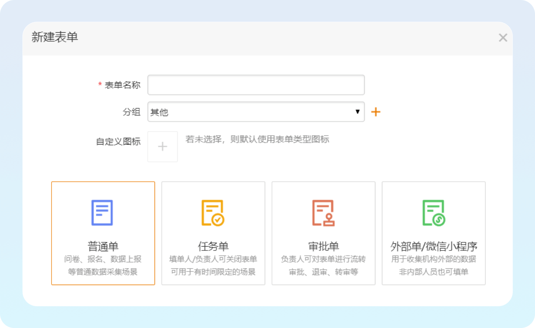Image resolution: width=535 pixels, height=328 pixels.
Task: Click the 分组 dropdown arrow
Action: pos(357,112)
